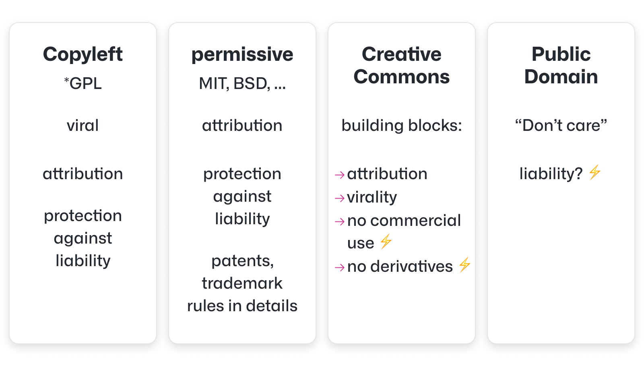Click the Creative Commons heading
Viewport: 644px width, 370px height.
pos(402,65)
